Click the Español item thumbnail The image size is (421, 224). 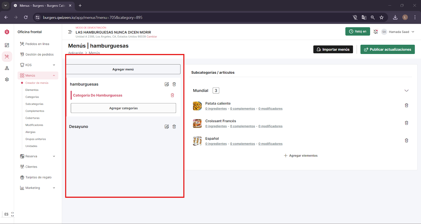click(197, 141)
